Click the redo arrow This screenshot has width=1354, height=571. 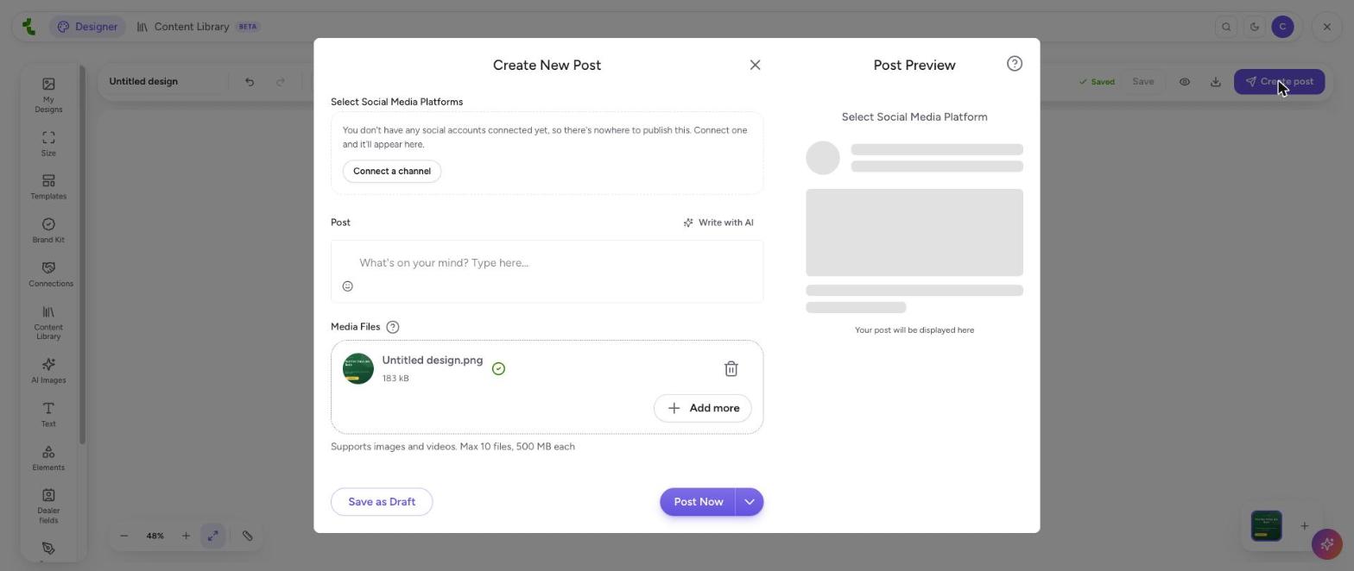coord(281,82)
